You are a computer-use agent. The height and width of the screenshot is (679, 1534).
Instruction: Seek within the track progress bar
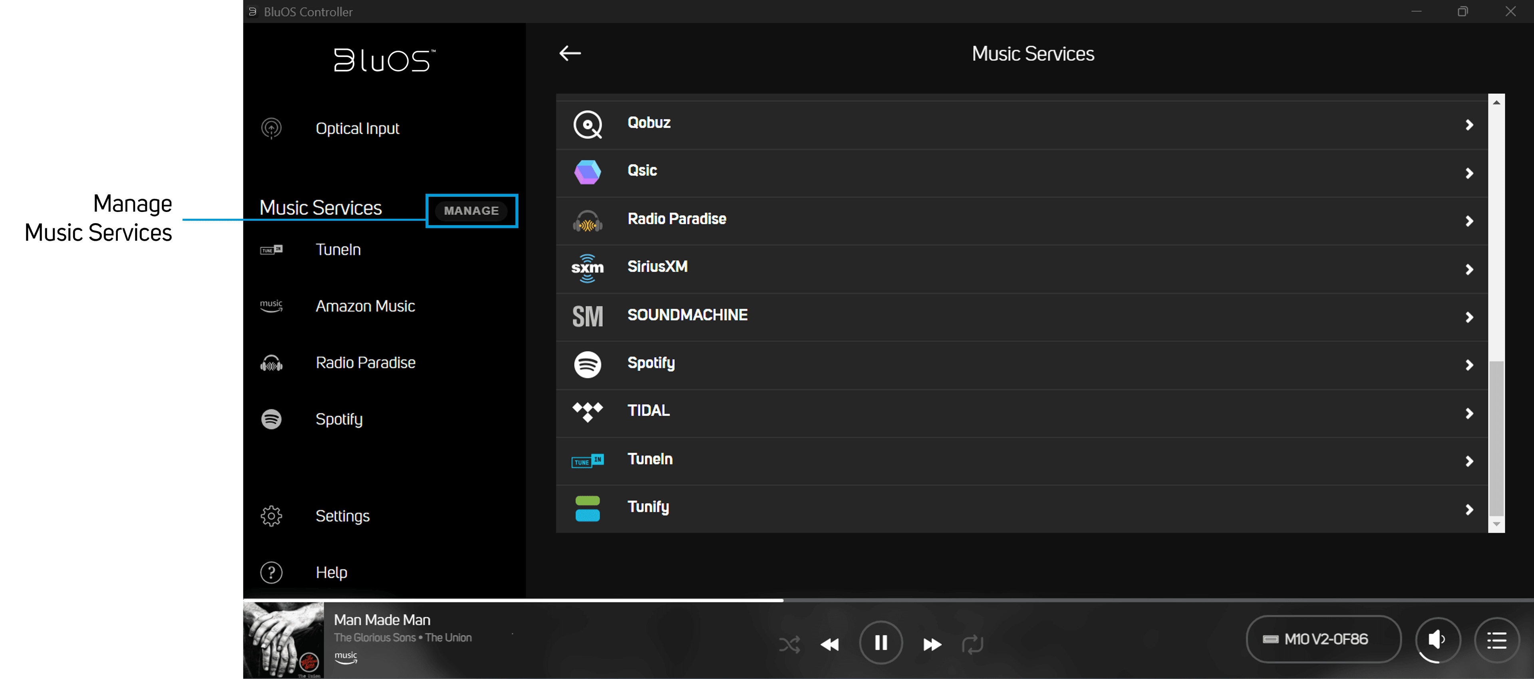[x=888, y=600]
